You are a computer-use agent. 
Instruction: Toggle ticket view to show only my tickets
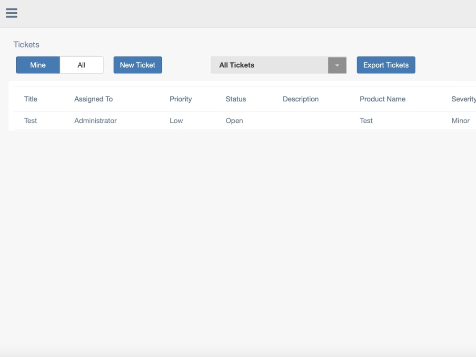click(38, 65)
